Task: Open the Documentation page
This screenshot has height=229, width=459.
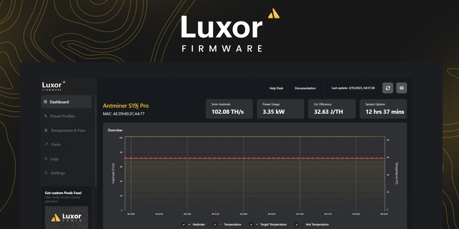Action: (305, 88)
